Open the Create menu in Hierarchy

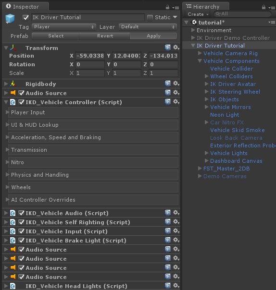198,14
